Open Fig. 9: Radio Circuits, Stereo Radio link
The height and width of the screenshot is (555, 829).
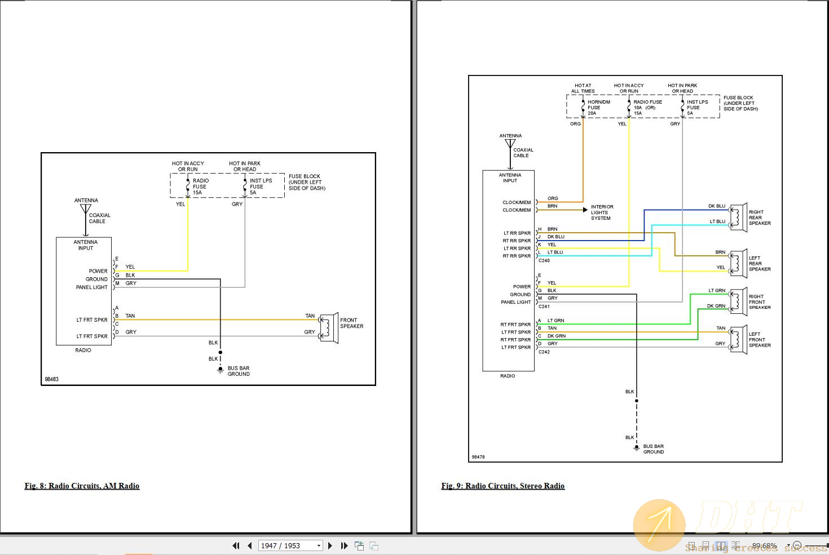(502, 486)
